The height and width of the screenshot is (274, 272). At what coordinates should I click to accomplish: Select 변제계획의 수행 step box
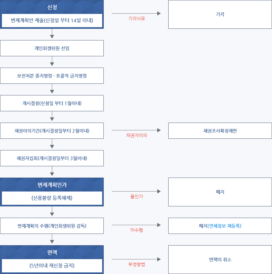tap(52, 226)
